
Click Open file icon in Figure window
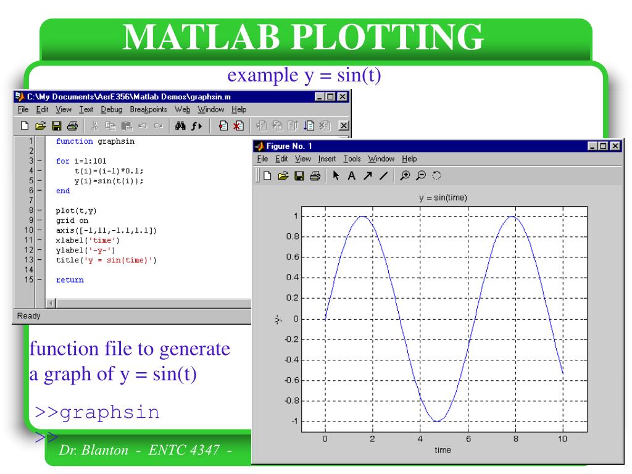(283, 176)
